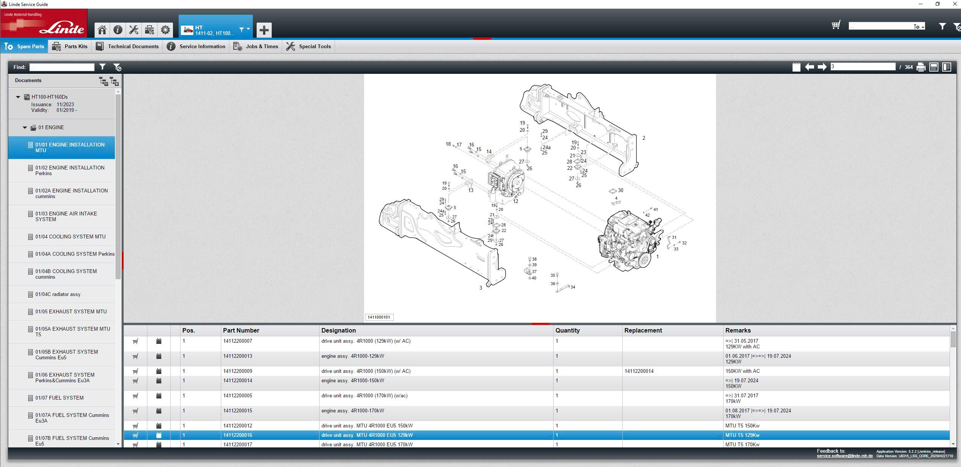The height and width of the screenshot is (467, 961).
Task: Switch to side-by-side layout view
Action: click(x=946, y=67)
